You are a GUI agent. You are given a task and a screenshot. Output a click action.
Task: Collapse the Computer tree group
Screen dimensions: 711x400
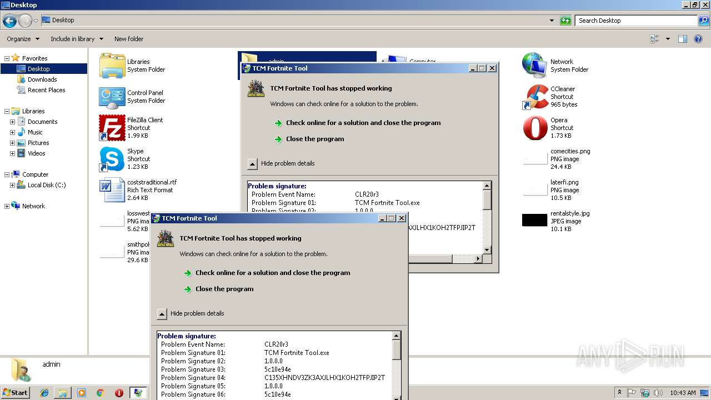click(7, 174)
